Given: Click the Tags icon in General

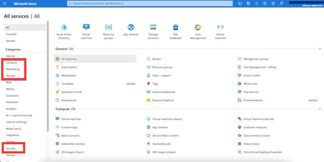Looking at the screenshot, I should (x=148, y=84).
